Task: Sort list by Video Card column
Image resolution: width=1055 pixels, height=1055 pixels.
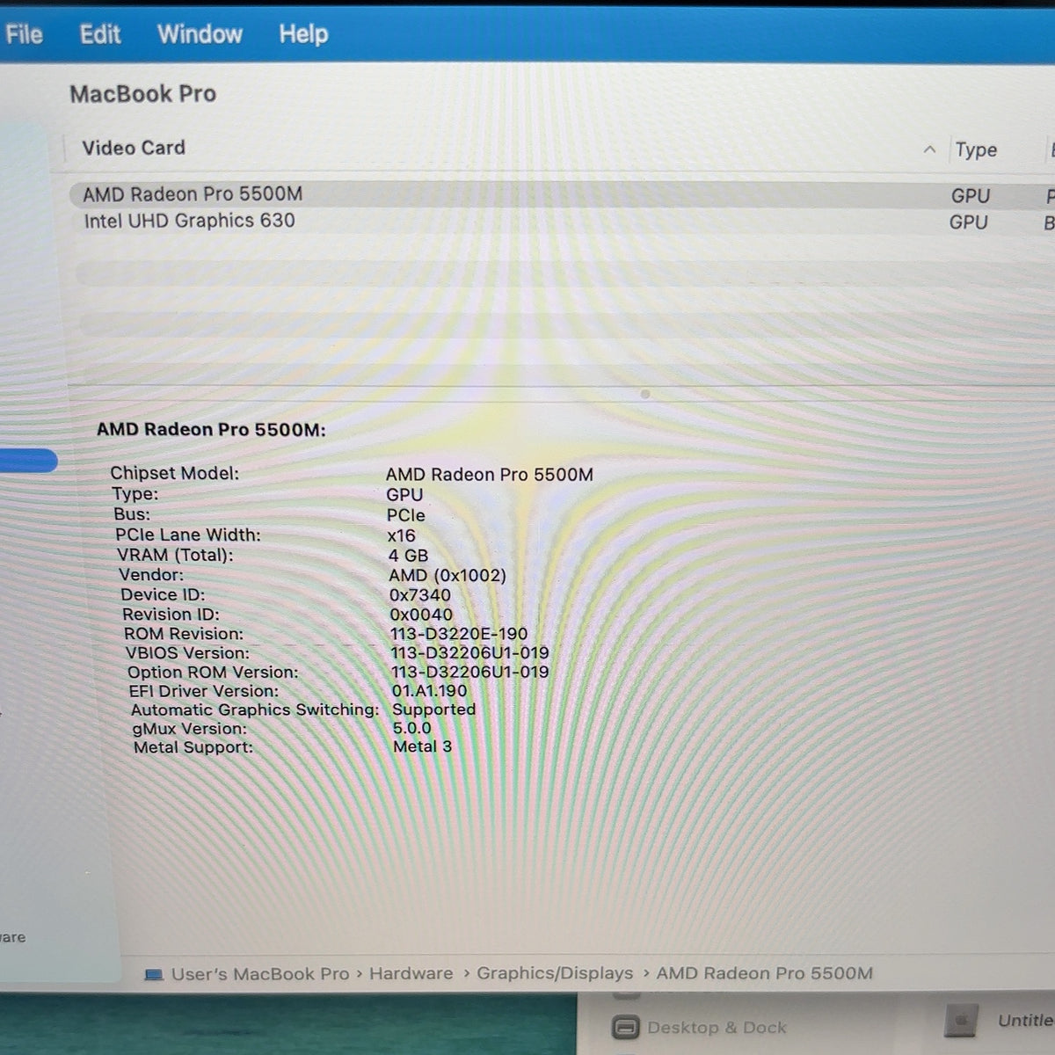Action: 134,148
